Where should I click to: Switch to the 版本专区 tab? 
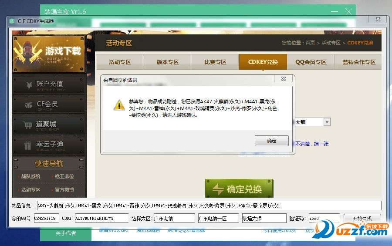coord(167,62)
